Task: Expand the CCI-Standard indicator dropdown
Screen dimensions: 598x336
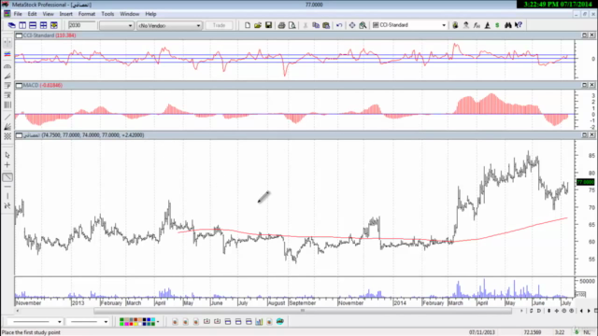Action: click(x=444, y=25)
